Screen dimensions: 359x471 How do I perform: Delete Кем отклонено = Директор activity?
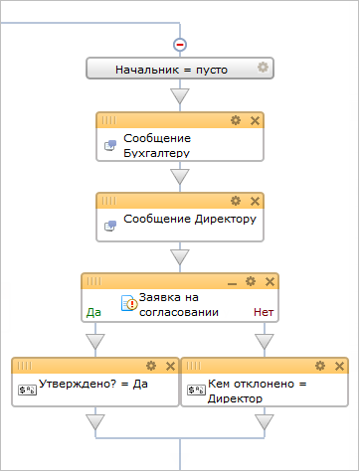click(x=339, y=366)
